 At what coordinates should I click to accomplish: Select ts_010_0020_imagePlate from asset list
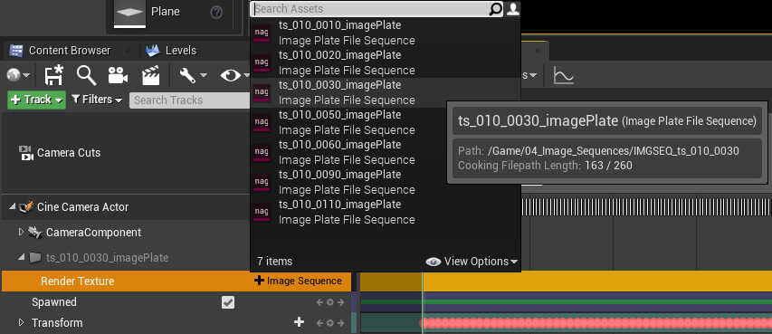point(385,62)
